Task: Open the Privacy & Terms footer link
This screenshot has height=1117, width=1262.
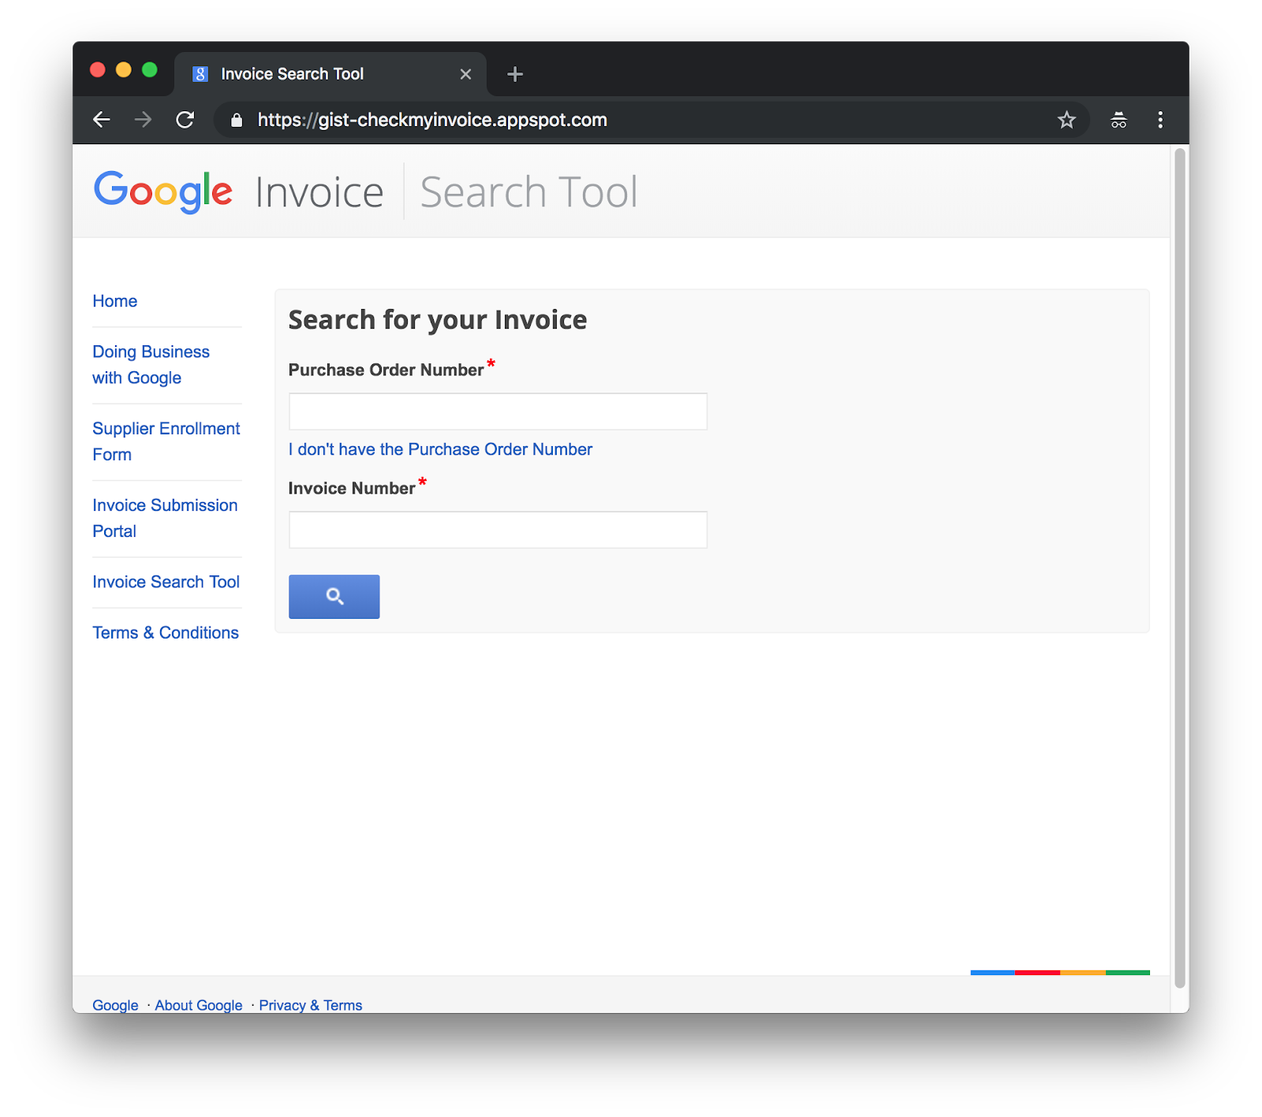Action: (311, 1005)
